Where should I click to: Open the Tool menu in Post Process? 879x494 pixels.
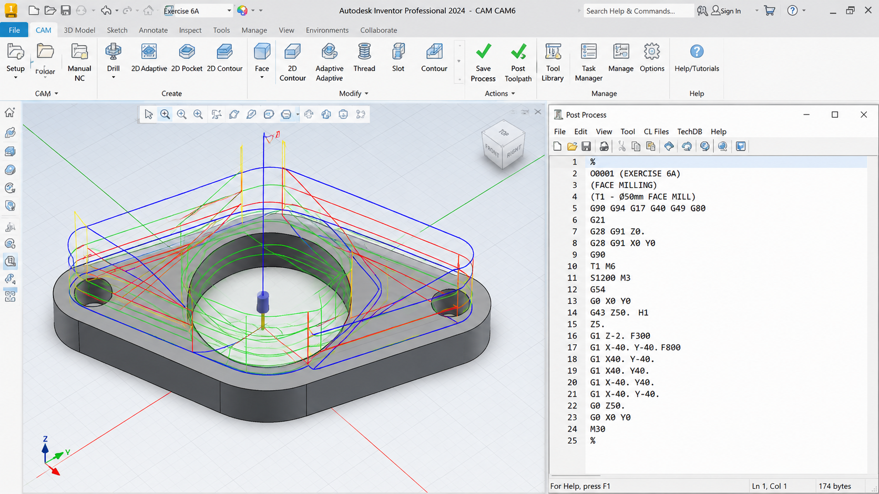click(628, 131)
